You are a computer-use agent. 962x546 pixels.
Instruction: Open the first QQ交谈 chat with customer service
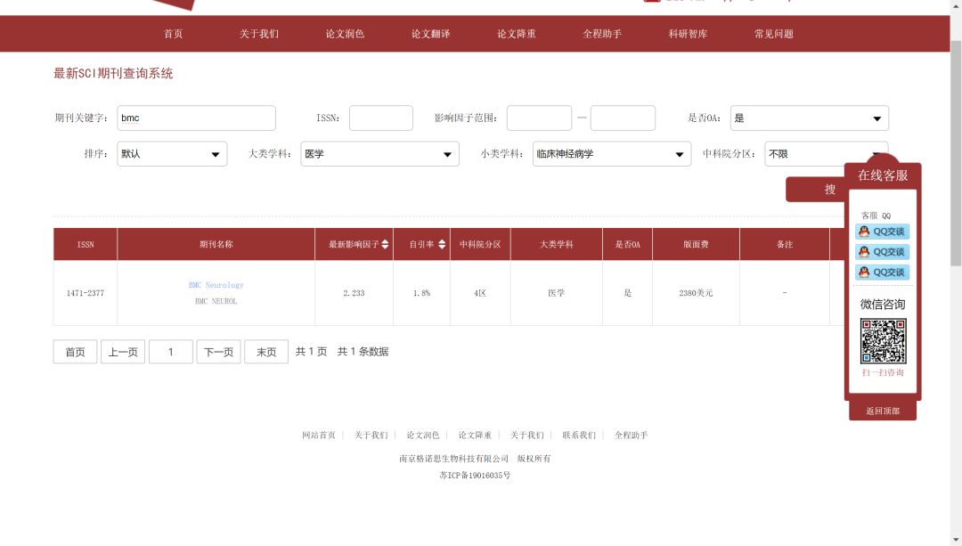(882, 233)
